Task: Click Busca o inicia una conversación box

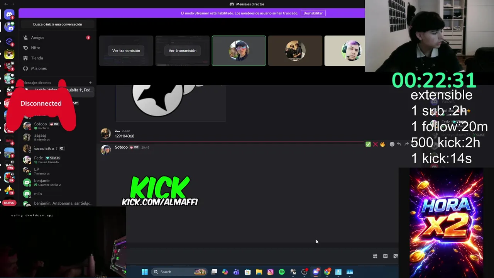Action: (58, 24)
